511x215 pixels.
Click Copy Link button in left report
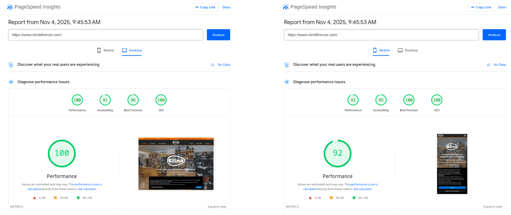click(205, 7)
